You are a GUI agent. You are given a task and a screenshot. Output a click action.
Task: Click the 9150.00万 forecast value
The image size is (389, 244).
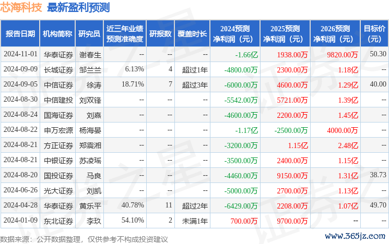click(292, 176)
